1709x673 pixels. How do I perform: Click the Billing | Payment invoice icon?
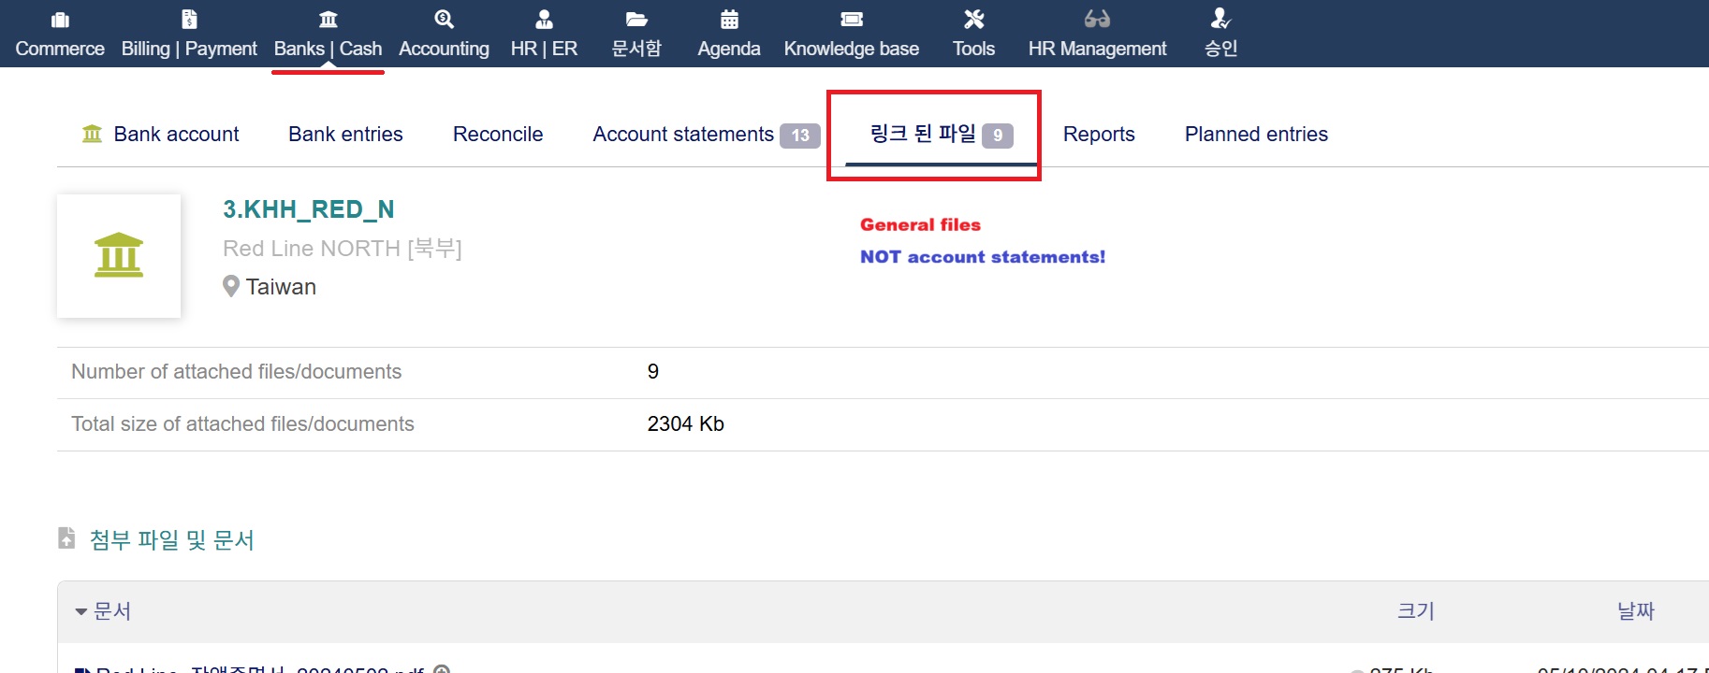pos(189,20)
